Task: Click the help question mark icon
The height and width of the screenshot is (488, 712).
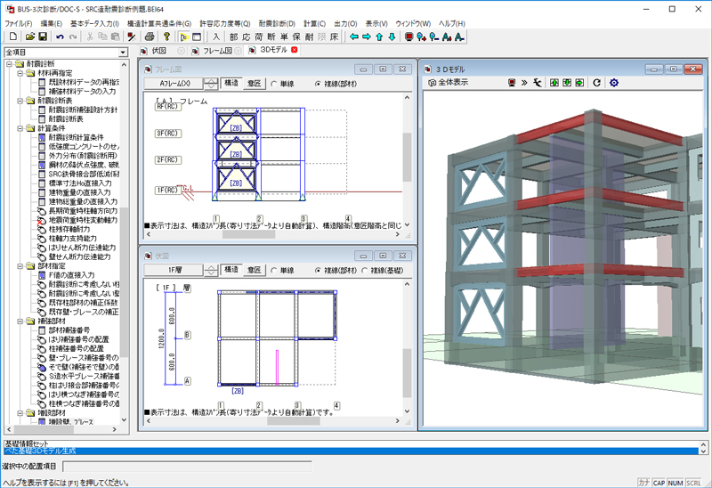Action: tap(166, 37)
